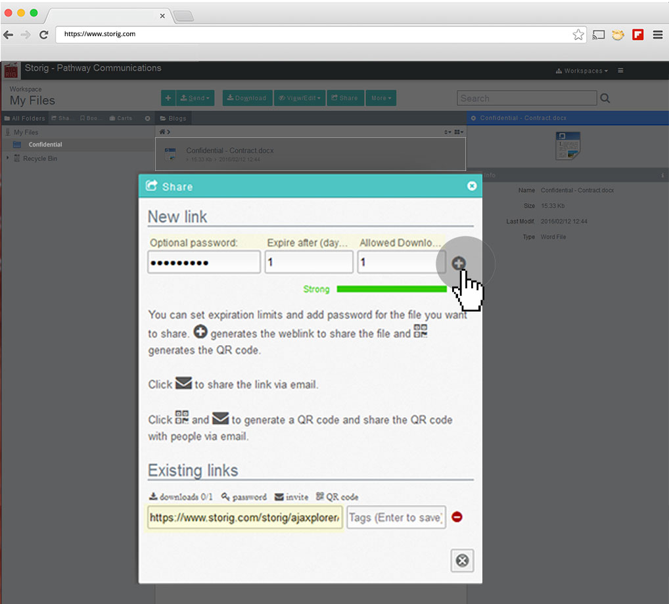Click the close icon beside the Carts tab
Viewport: 669px width, 604px height.
coord(147,118)
